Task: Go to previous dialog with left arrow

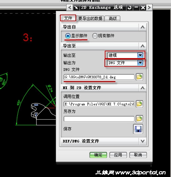Action: pos(70,7)
